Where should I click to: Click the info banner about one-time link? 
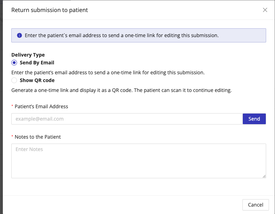click(x=138, y=35)
